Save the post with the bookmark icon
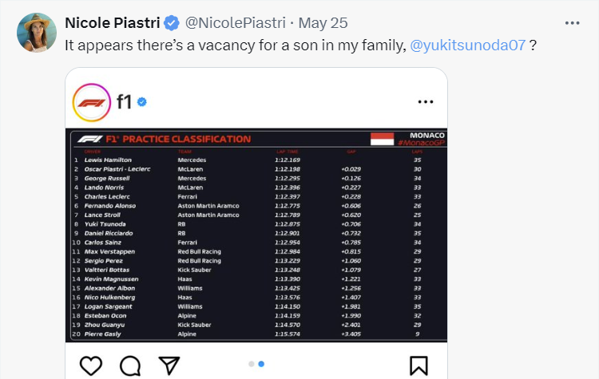The height and width of the screenshot is (379, 599). [x=419, y=365]
